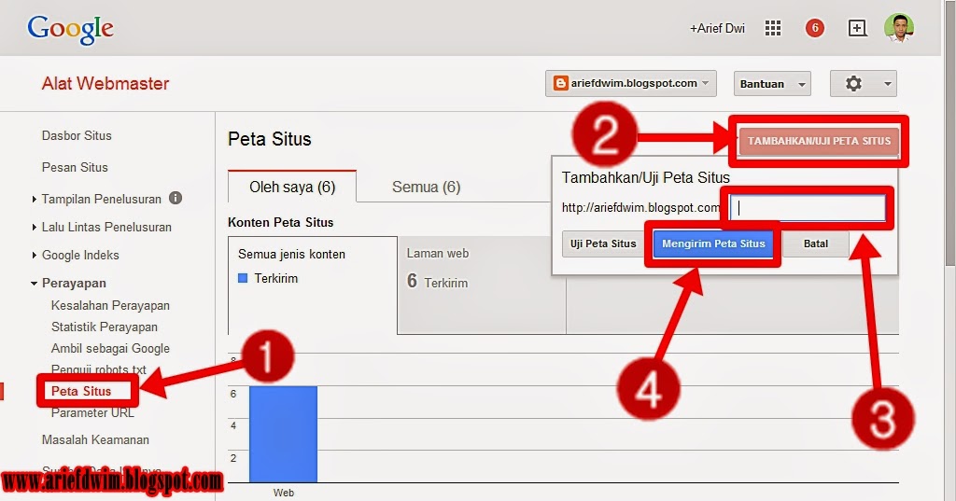
Task: Click the share plus box icon
Action: 857,28
